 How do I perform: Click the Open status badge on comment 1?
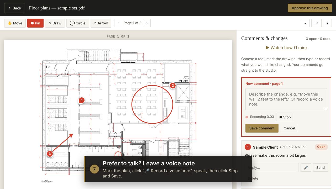click(x=321, y=147)
